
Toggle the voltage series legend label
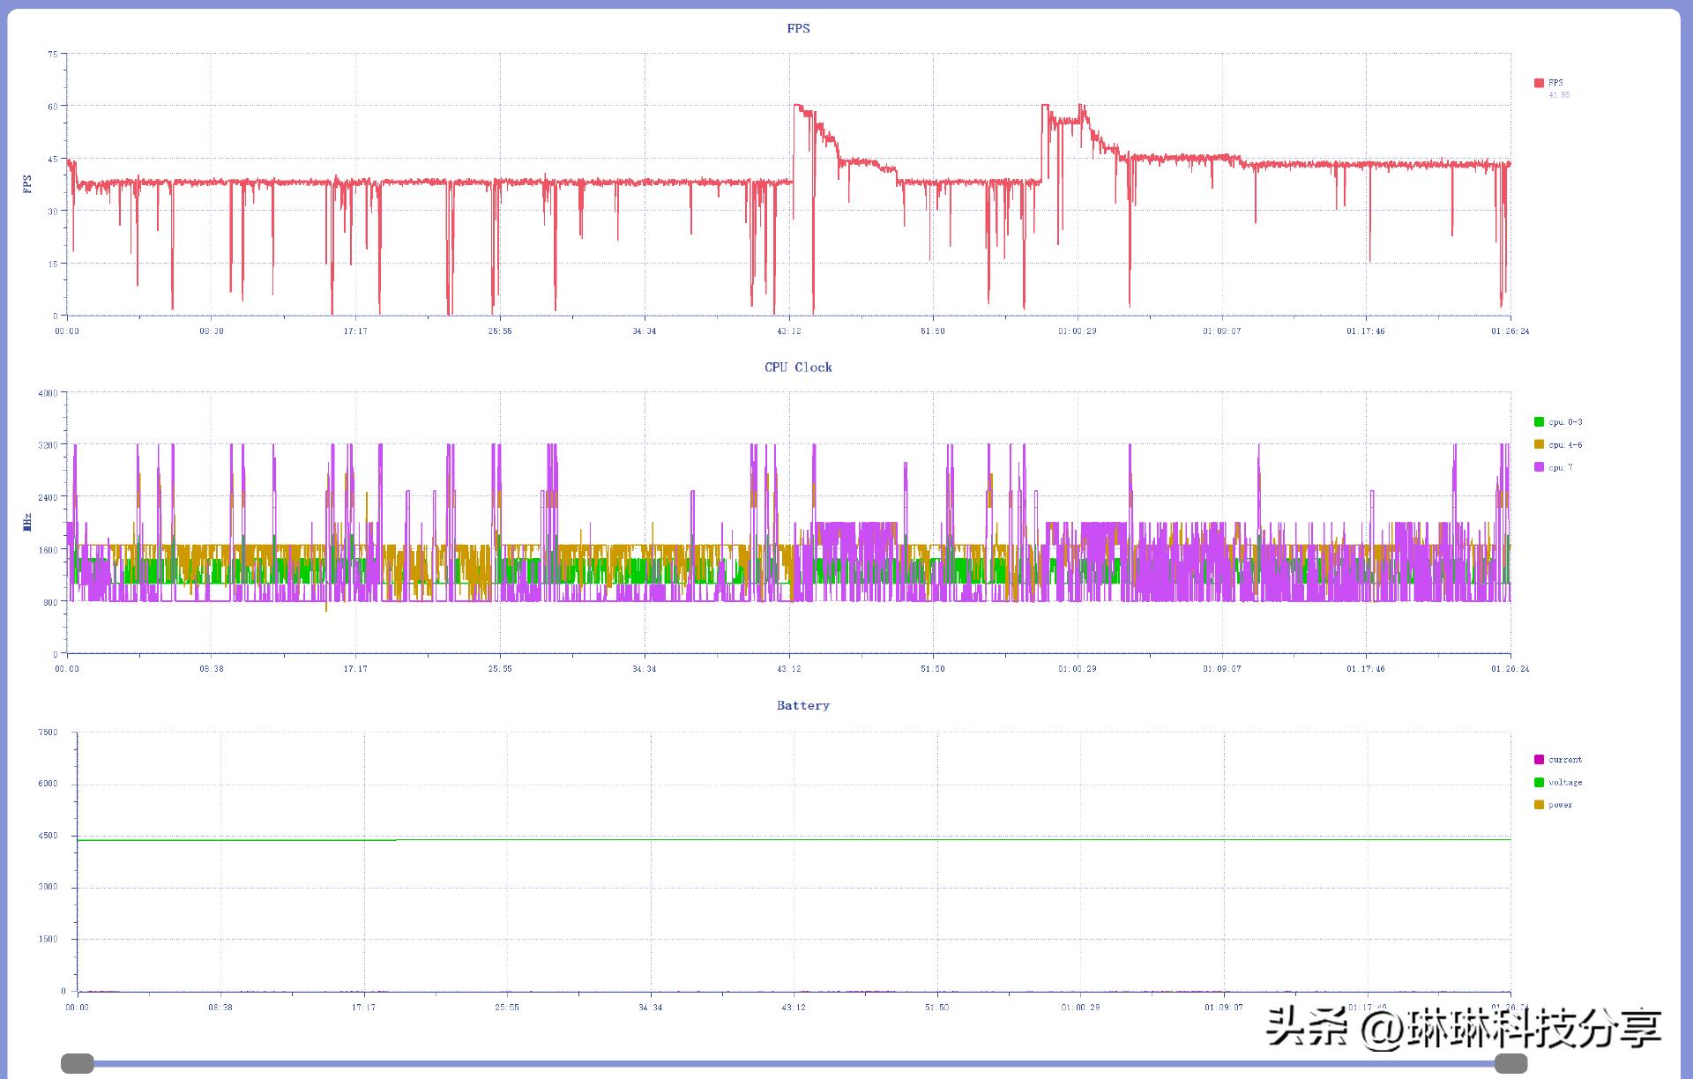[1565, 783]
